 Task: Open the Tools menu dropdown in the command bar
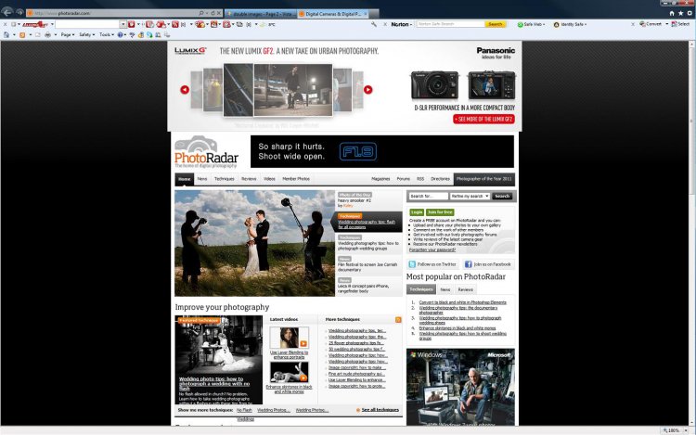click(106, 34)
